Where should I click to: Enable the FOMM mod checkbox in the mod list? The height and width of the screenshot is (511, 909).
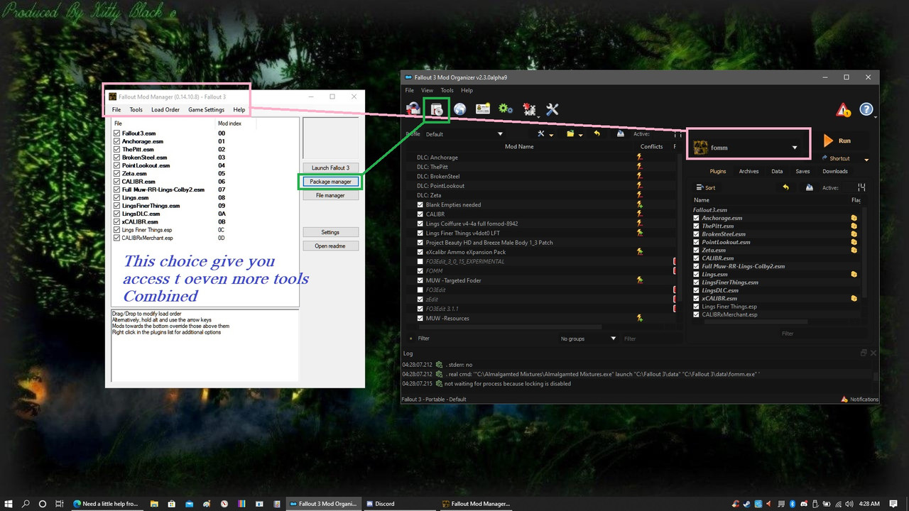[420, 271]
